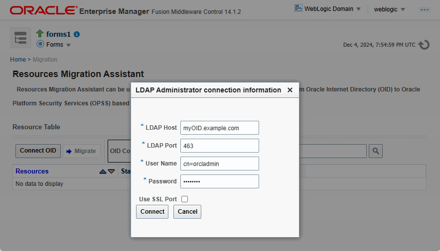Screen dimensions: 440x251
Task: Click the Resources Migration Assistant heading
Action: (x=78, y=74)
